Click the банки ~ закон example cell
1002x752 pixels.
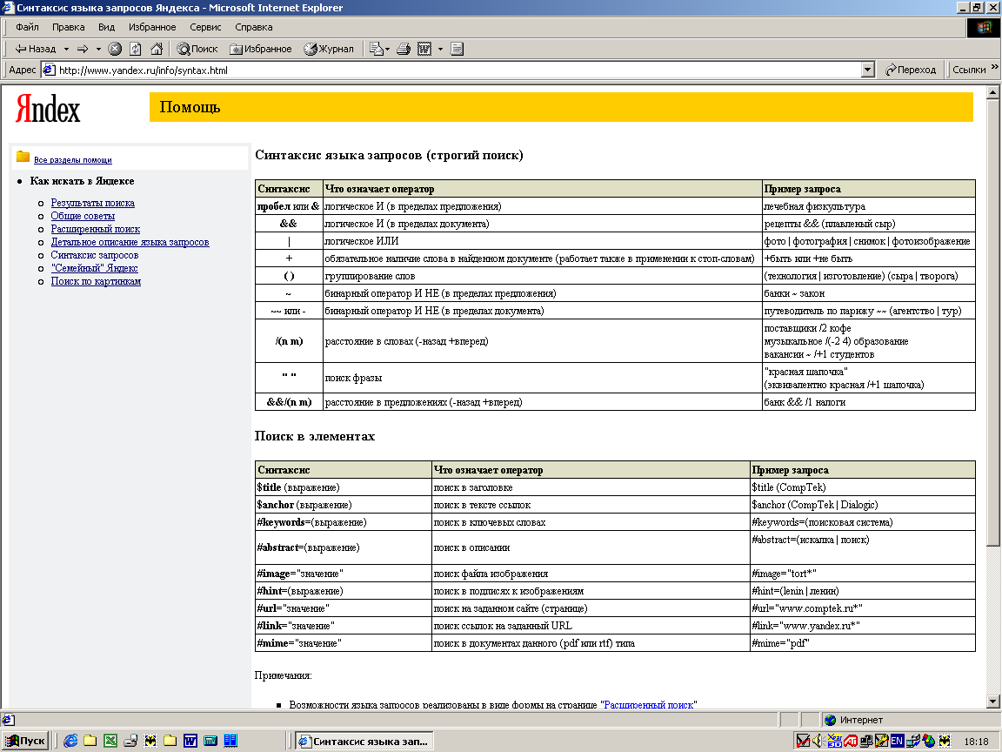tap(869, 292)
